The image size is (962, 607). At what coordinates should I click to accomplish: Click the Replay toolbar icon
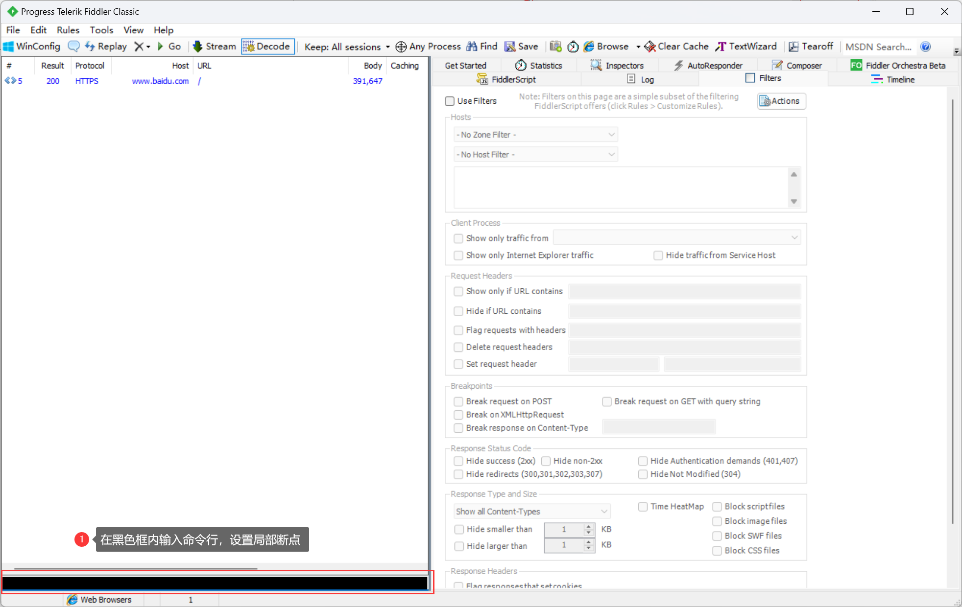point(90,47)
